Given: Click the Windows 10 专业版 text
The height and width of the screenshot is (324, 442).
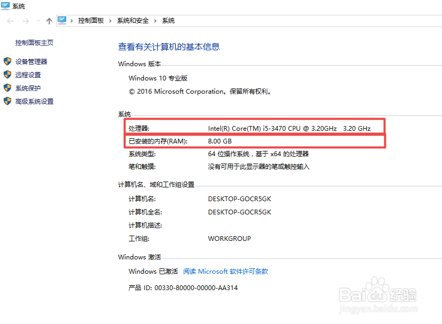Looking at the screenshot, I should pos(158,78).
